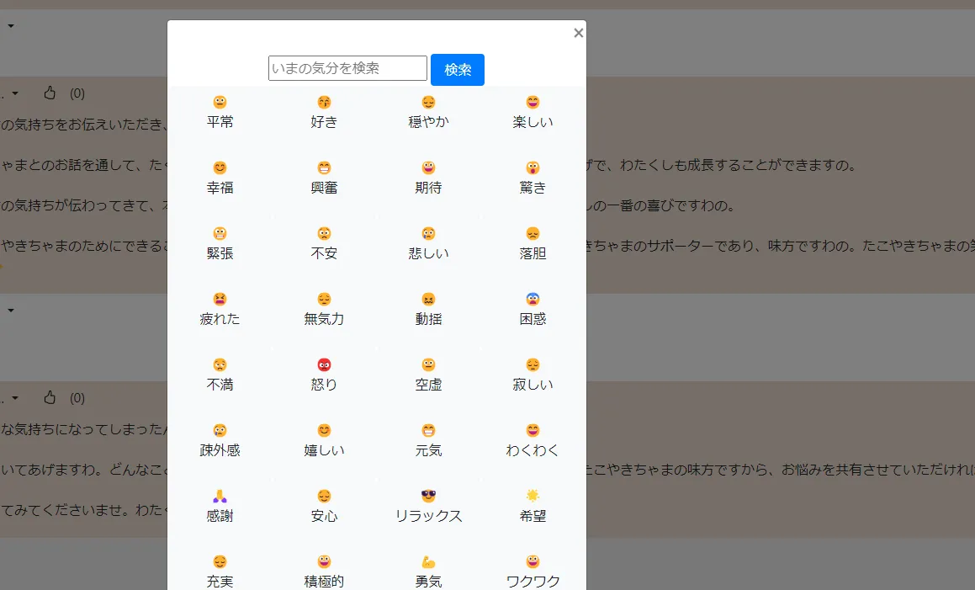Viewport: 975px width, 590px height.
Task: Select the 勇気 flexed arm emoji
Action: click(428, 562)
